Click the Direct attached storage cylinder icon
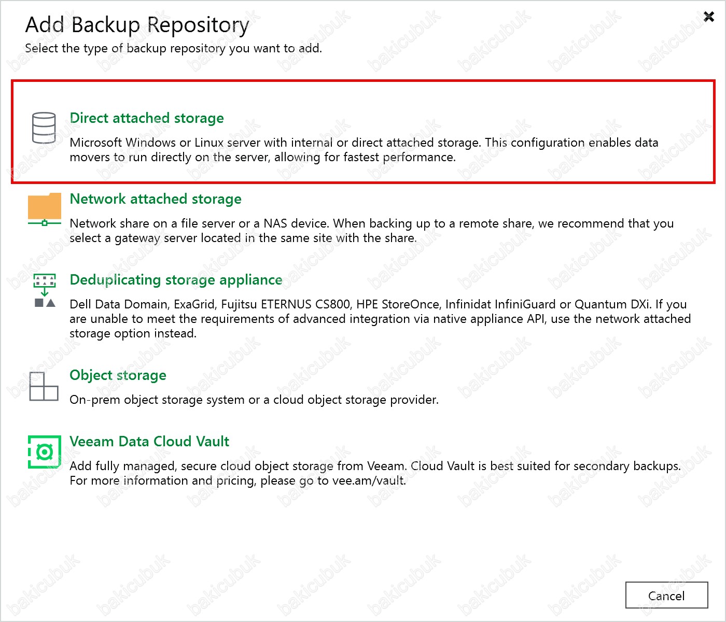Screen dimensions: 726x622 point(44,128)
